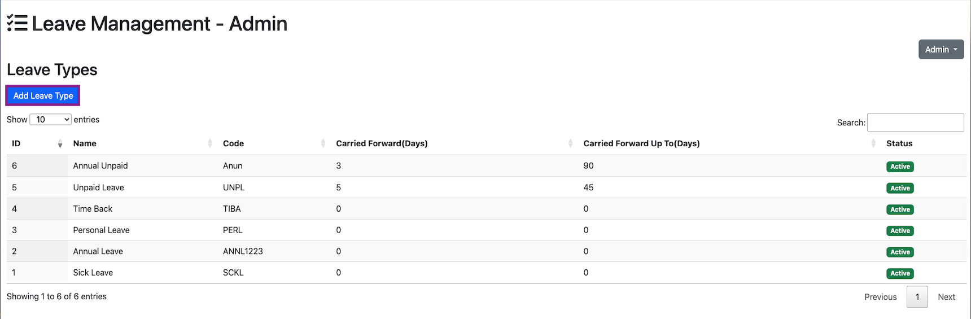This screenshot has width=971, height=319.
Task: Focus the Search input field
Action: pyautogui.click(x=915, y=123)
